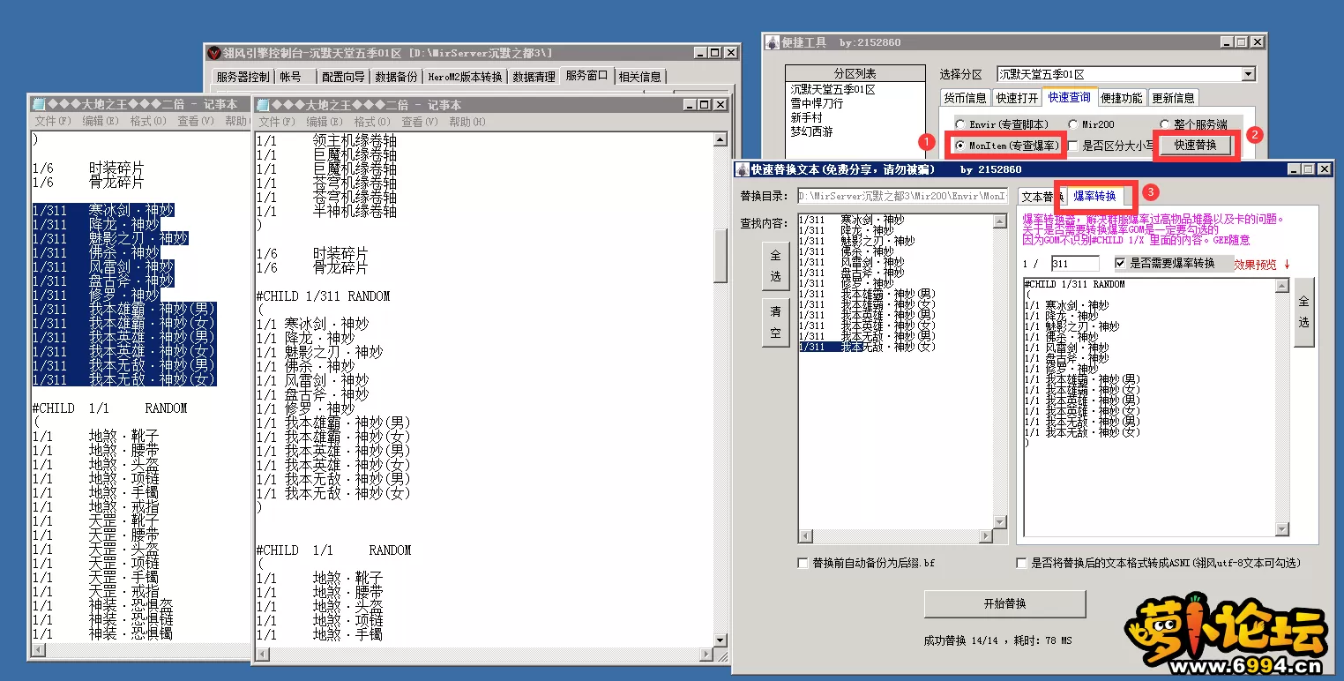Click the 快速替换 button

click(1195, 146)
